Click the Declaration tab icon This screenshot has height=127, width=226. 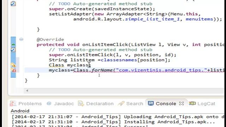pos(81,103)
